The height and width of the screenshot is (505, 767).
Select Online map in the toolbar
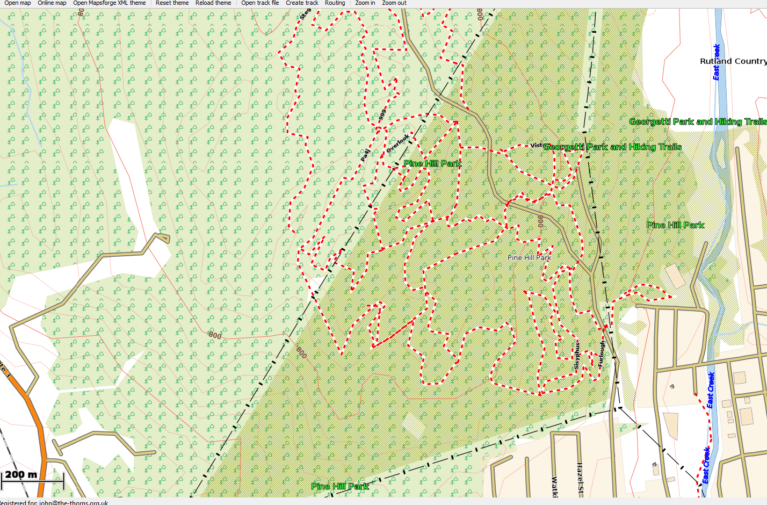pos(52,3)
